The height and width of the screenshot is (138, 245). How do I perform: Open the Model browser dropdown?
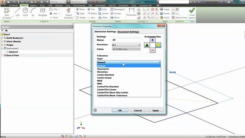pyautogui.click(x=7, y=27)
